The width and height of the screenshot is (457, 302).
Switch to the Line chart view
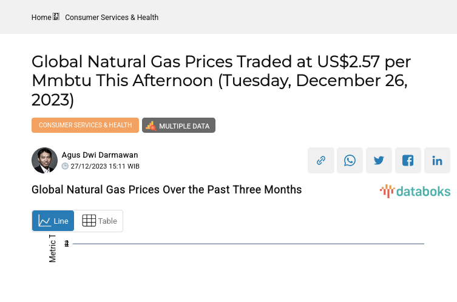[53, 221]
